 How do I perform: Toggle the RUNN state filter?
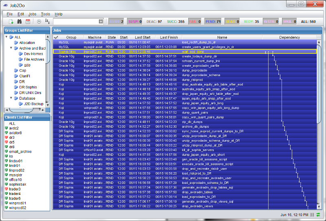(x=116, y=22)
